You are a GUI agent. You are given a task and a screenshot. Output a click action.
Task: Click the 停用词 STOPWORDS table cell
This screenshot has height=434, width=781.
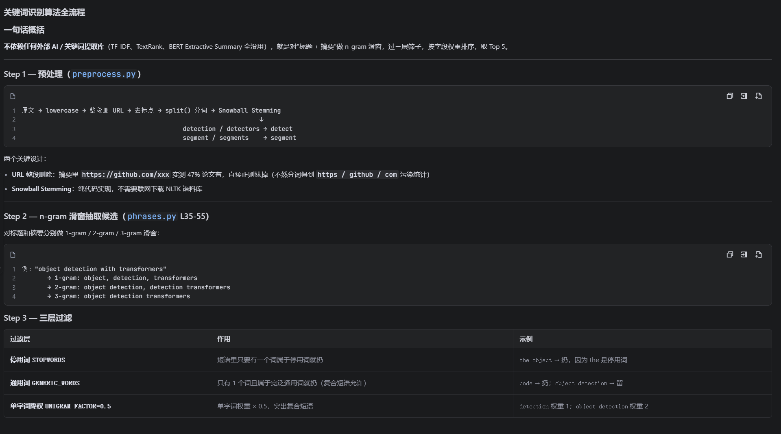(107, 360)
